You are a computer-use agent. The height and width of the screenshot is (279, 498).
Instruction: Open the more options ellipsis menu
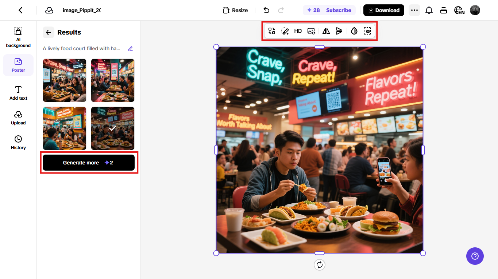pos(414,10)
